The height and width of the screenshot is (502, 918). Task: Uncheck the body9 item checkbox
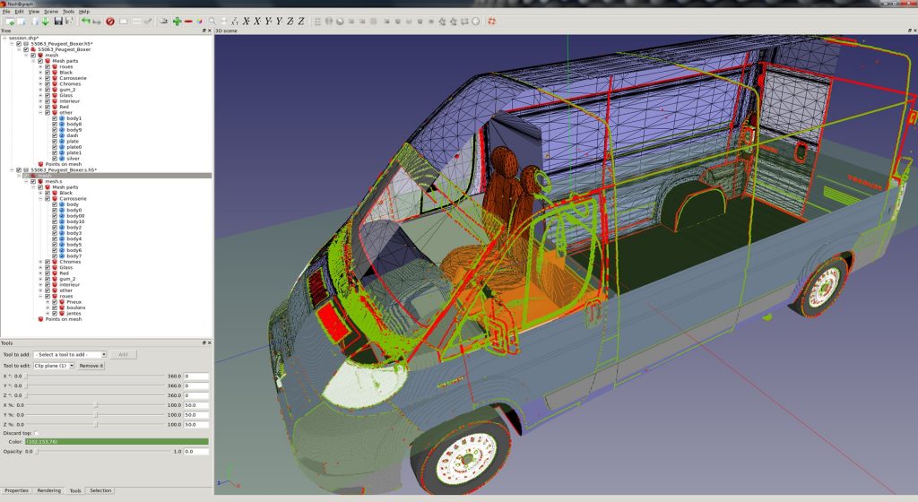click(54, 130)
